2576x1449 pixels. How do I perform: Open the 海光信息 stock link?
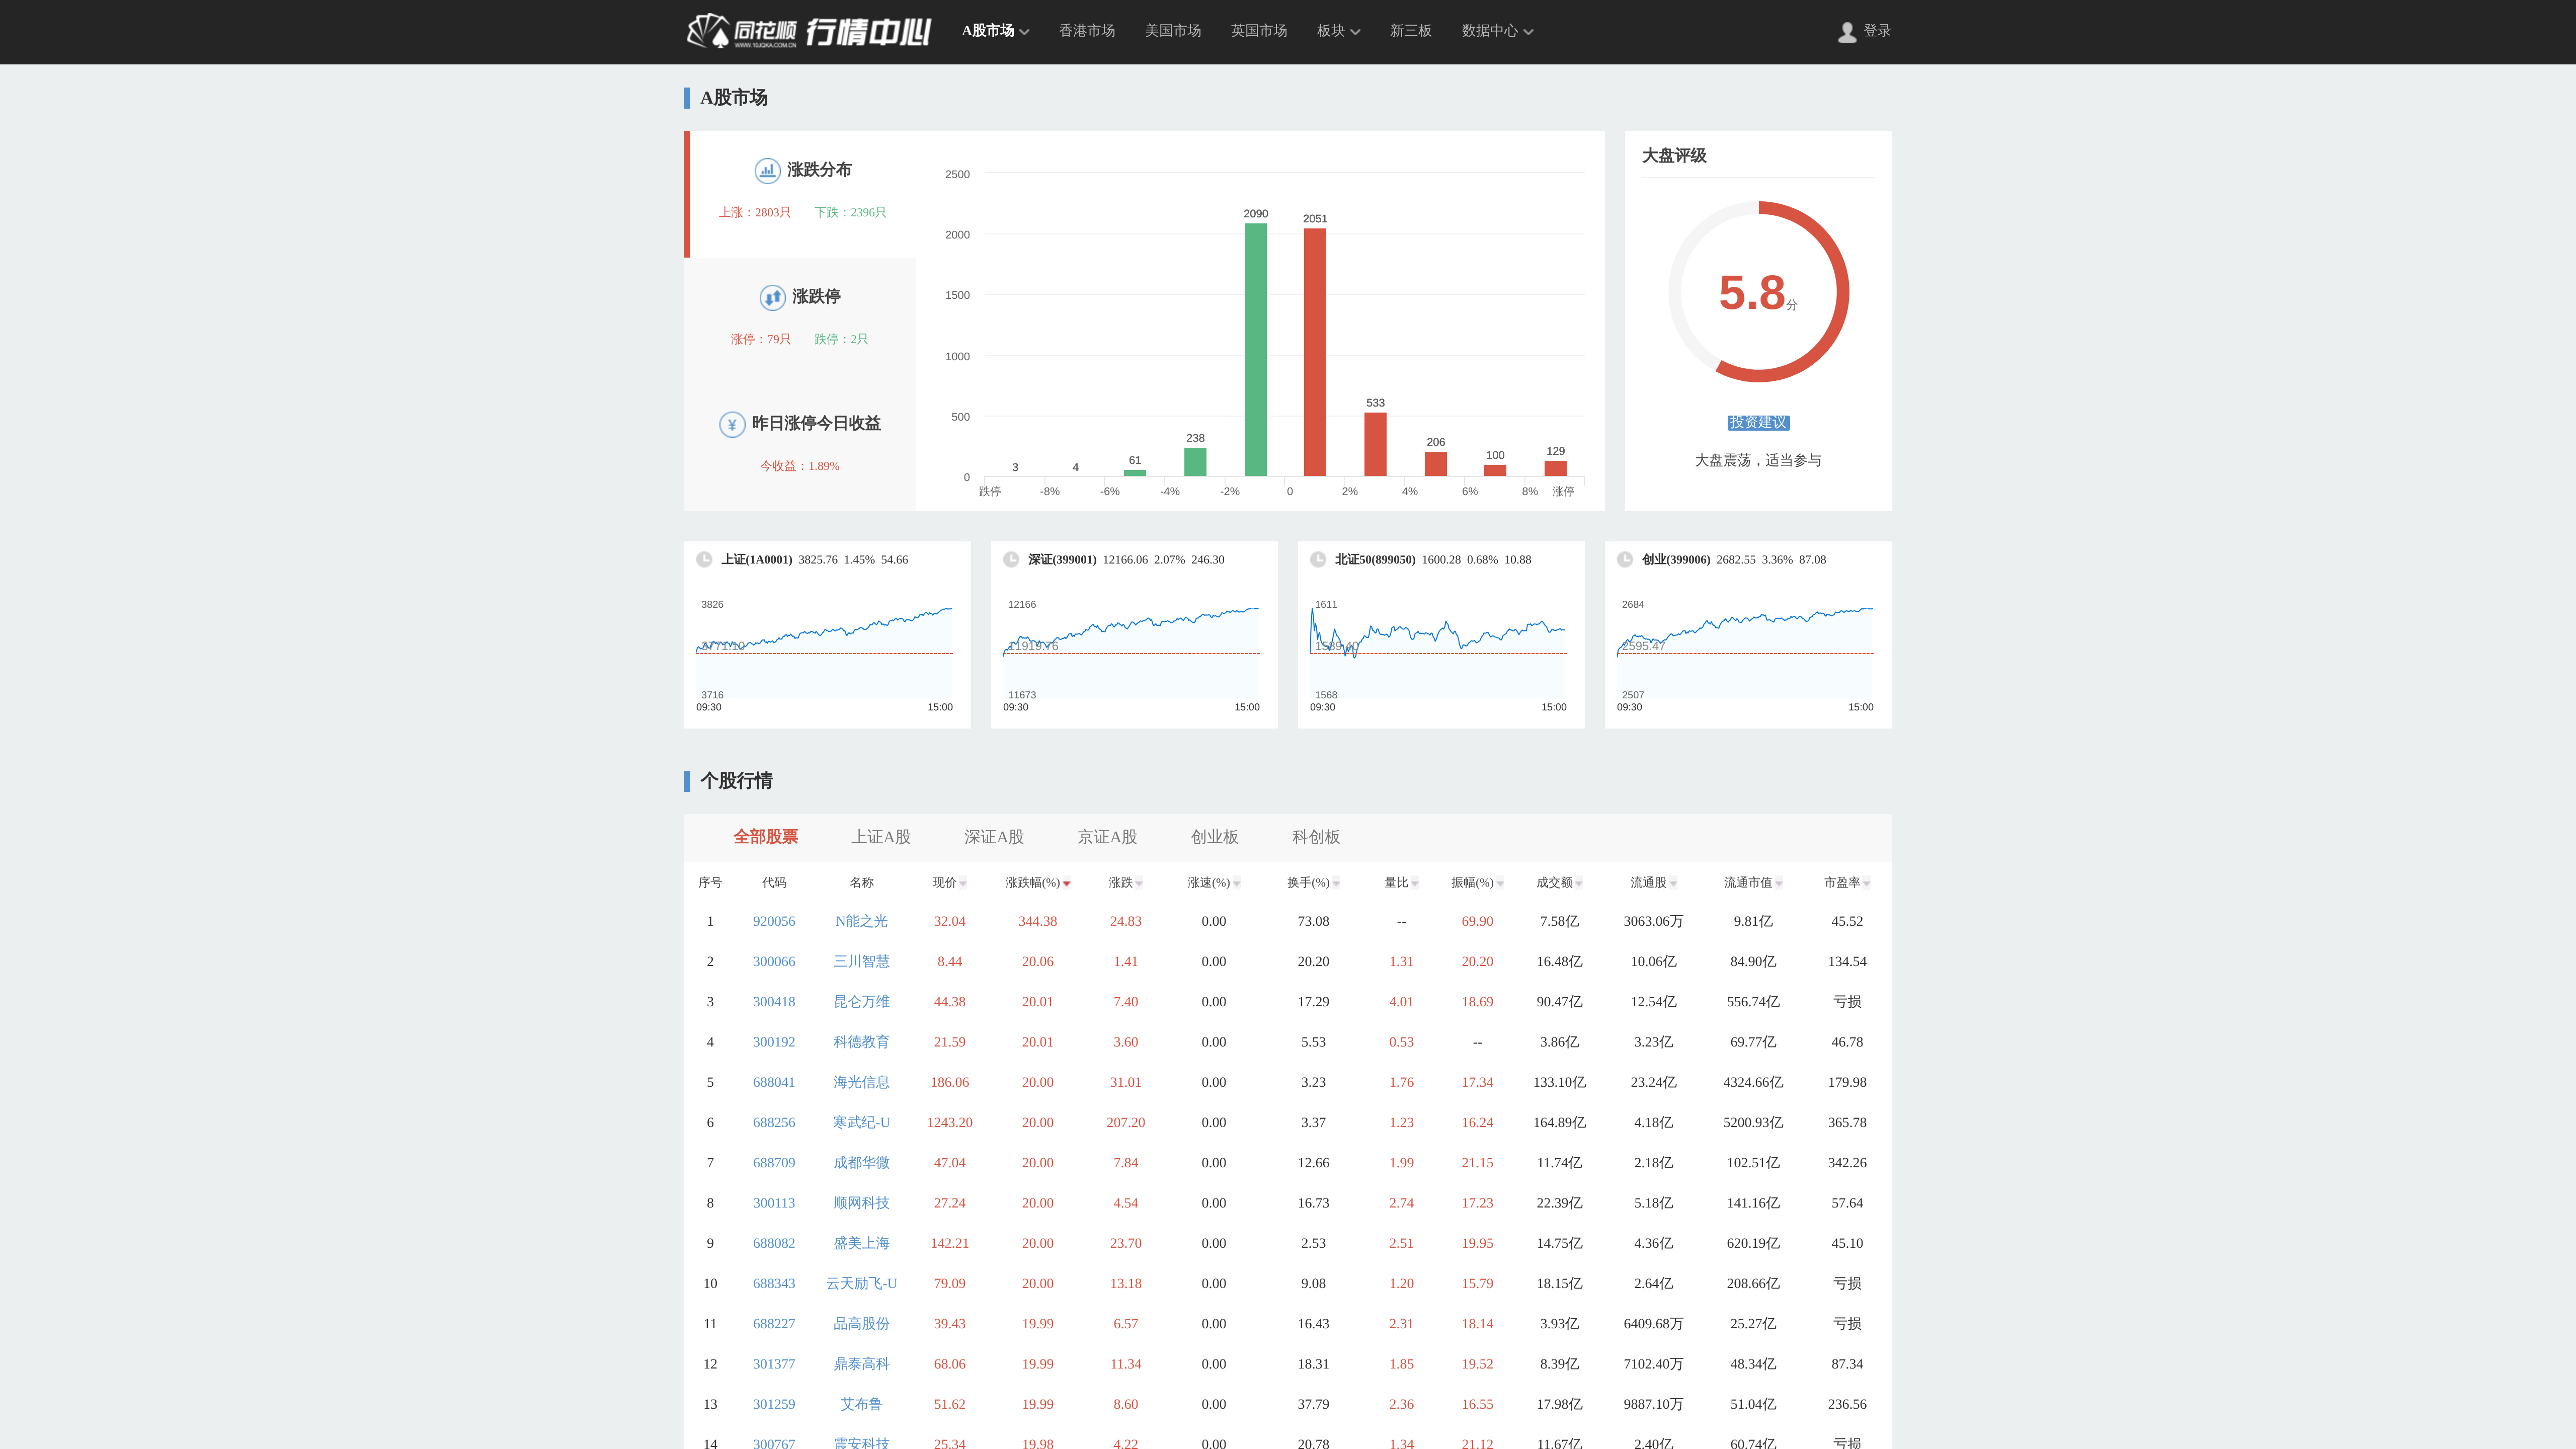point(861,1082)
